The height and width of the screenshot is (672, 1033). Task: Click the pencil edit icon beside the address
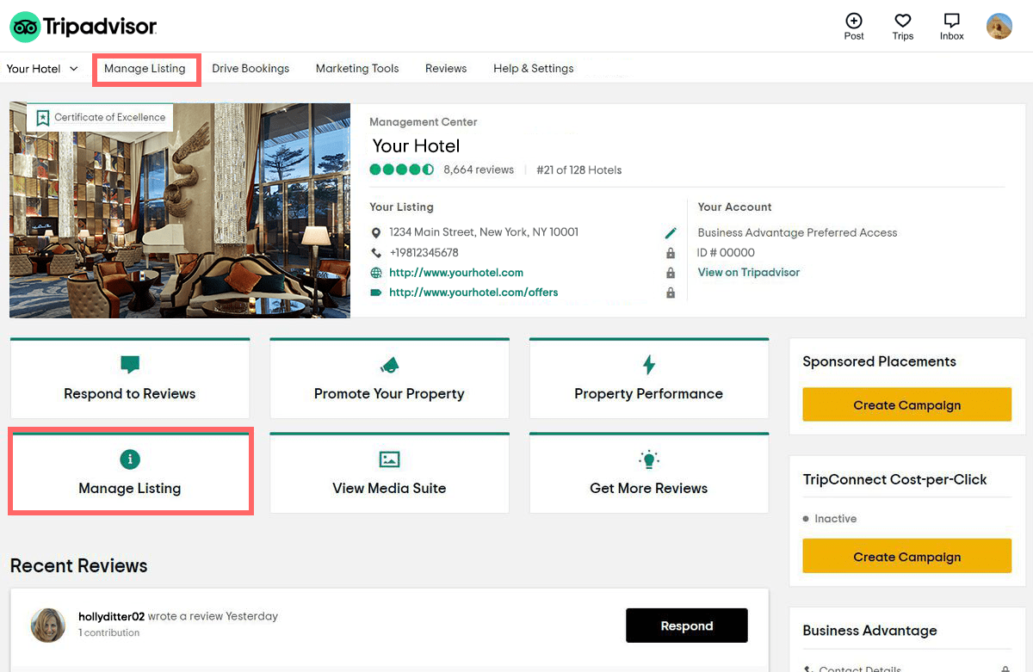click(671, 233)
